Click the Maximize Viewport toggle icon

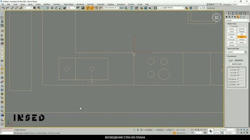pyautogui.click(x=247, y=133)
